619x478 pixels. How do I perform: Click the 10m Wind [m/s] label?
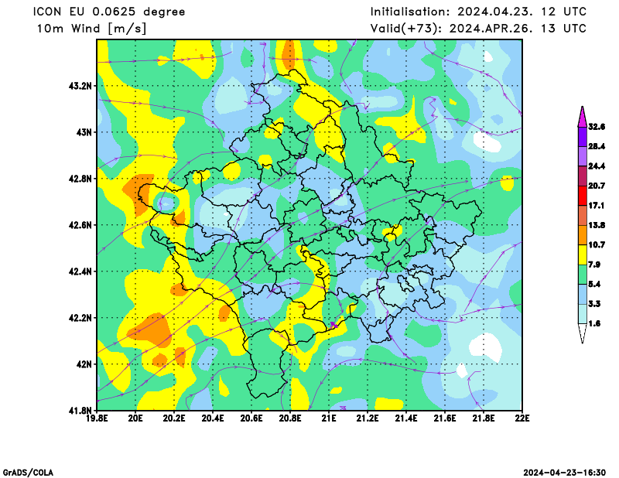pyautogui.click(x=91, y=29)
